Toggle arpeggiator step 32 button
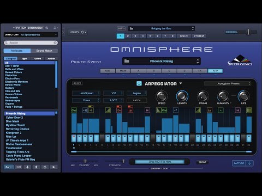Viewport: 262px width, 196px height. point(249,138)
